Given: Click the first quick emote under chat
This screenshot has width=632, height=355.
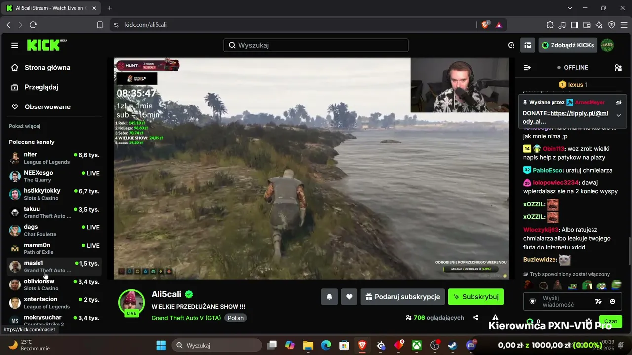Looking at the screenshot, I should pyautogui.click(x=528, y=285).
